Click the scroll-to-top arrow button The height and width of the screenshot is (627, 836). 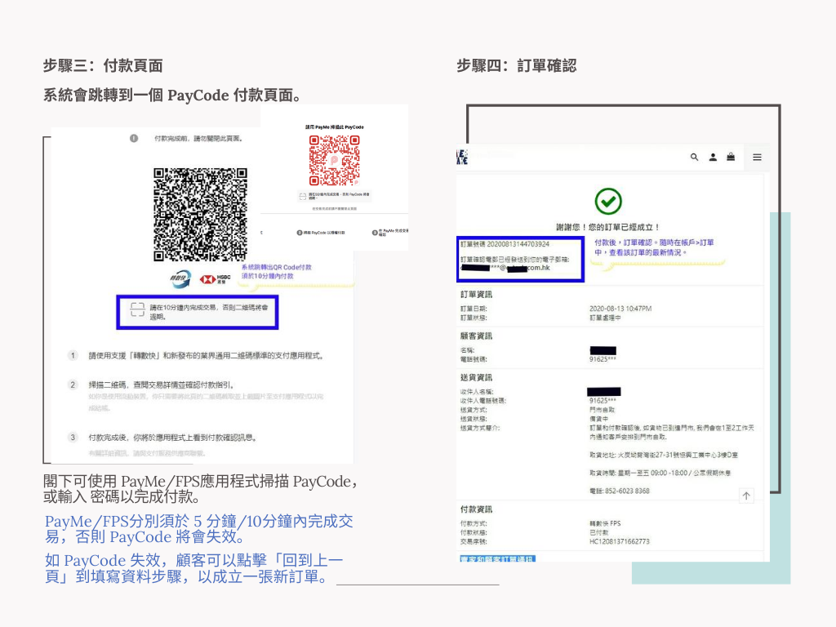[x=746, y=496]
